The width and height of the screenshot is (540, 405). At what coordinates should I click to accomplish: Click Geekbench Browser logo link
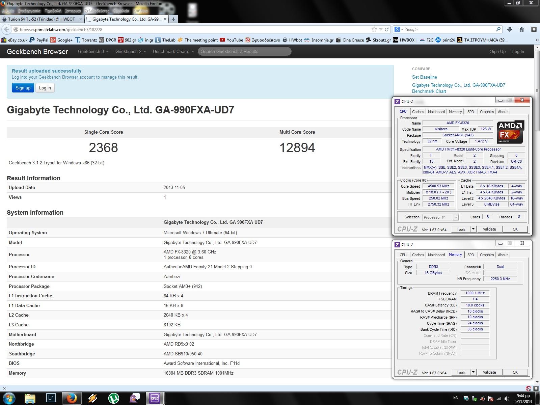pos(37,51)
